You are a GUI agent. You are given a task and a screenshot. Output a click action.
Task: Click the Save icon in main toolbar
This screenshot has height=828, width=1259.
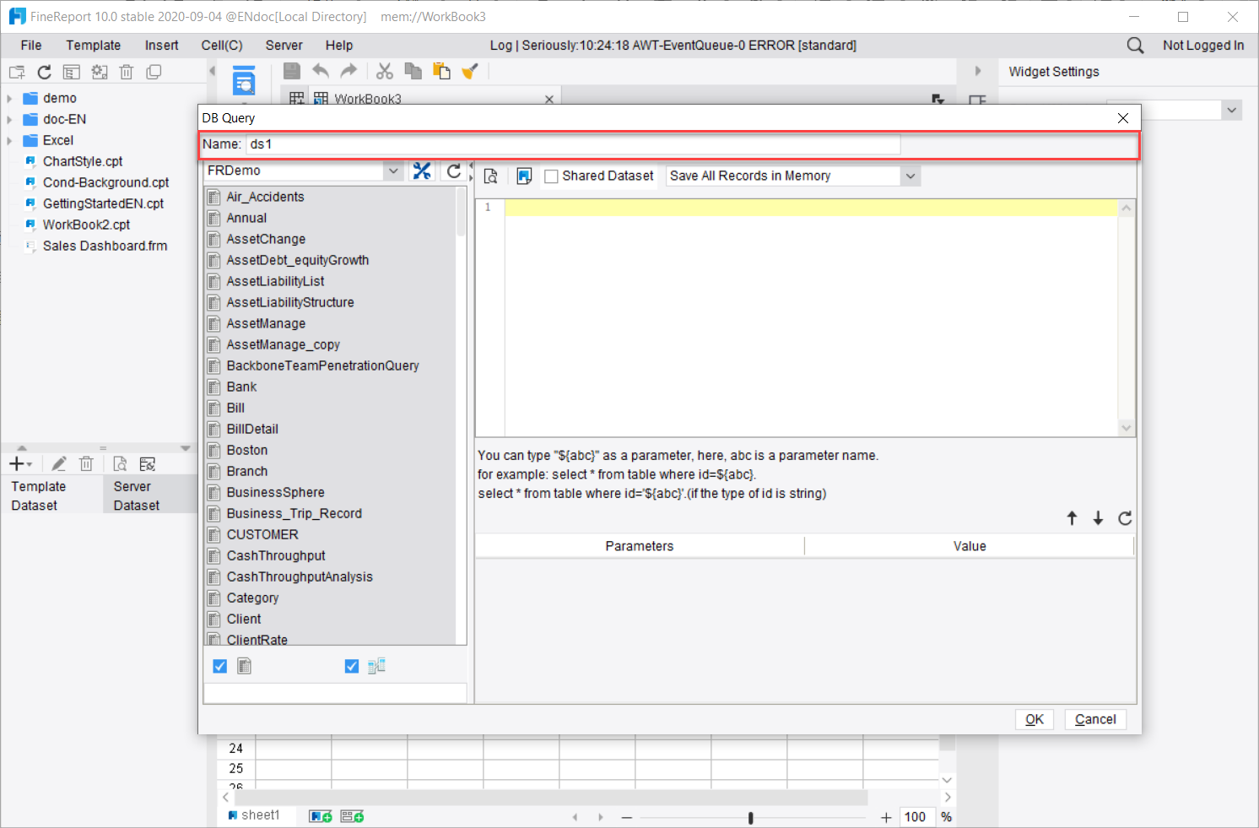coord(292,72)
